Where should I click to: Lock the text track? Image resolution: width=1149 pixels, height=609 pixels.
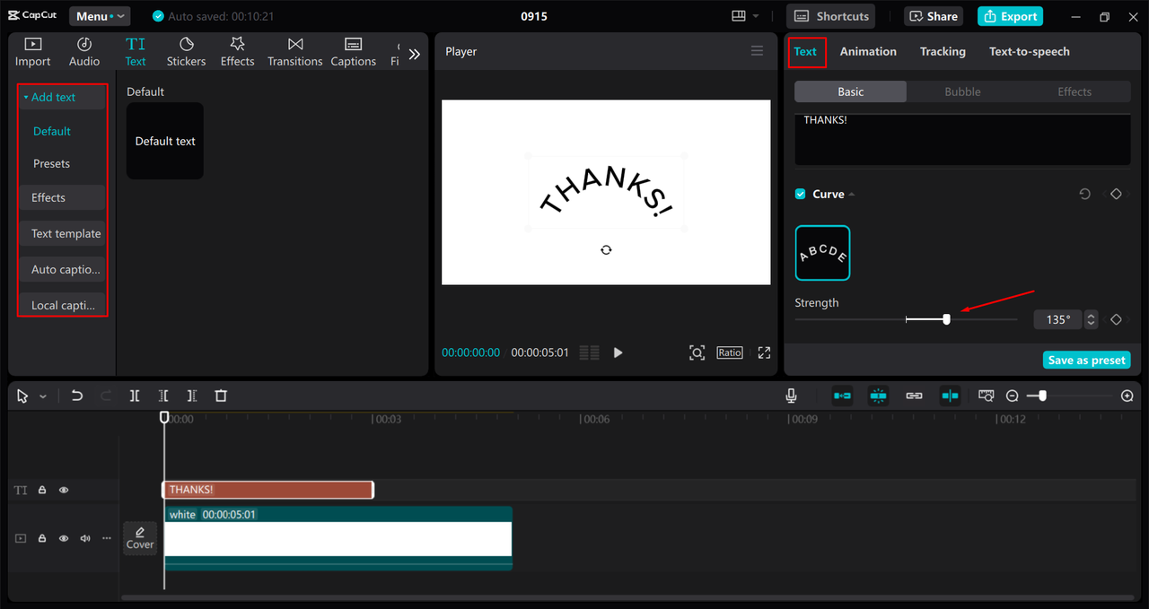(x=42, y=491)
